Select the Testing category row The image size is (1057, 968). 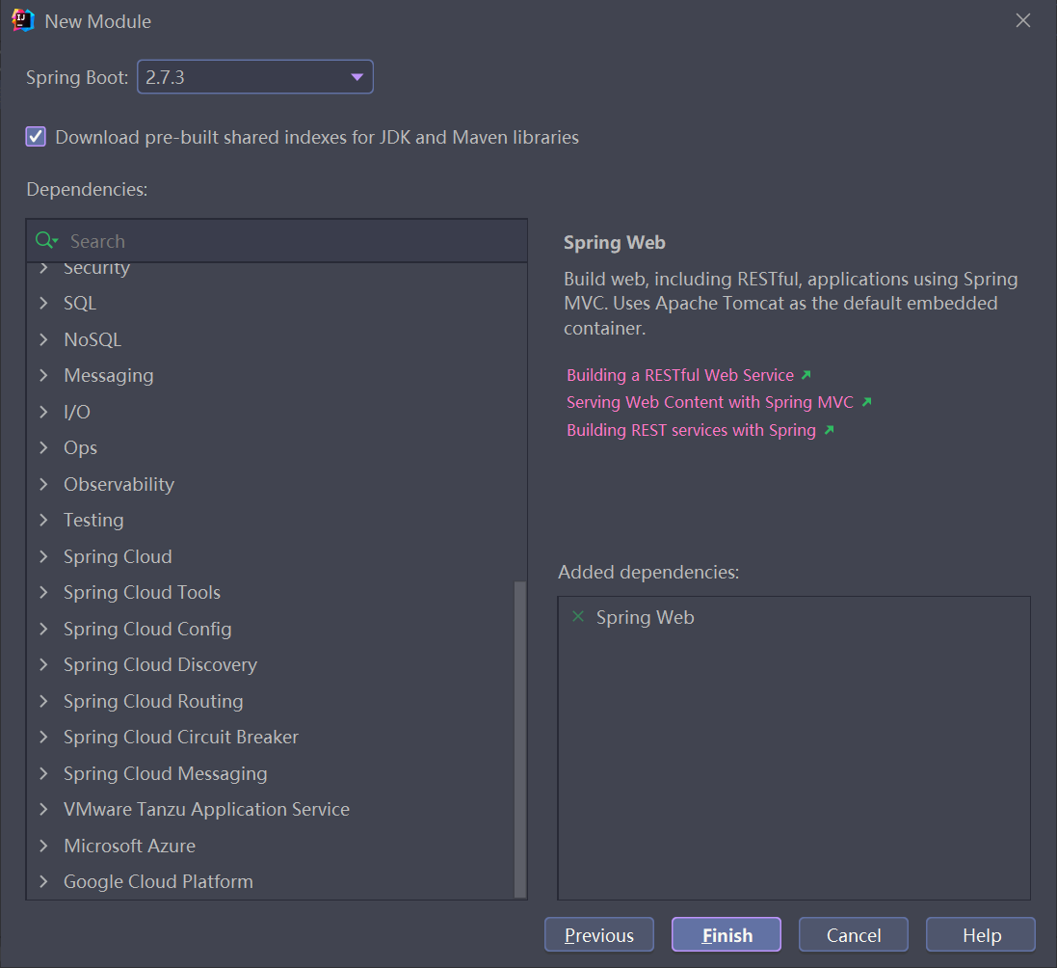tap(271, 520)
